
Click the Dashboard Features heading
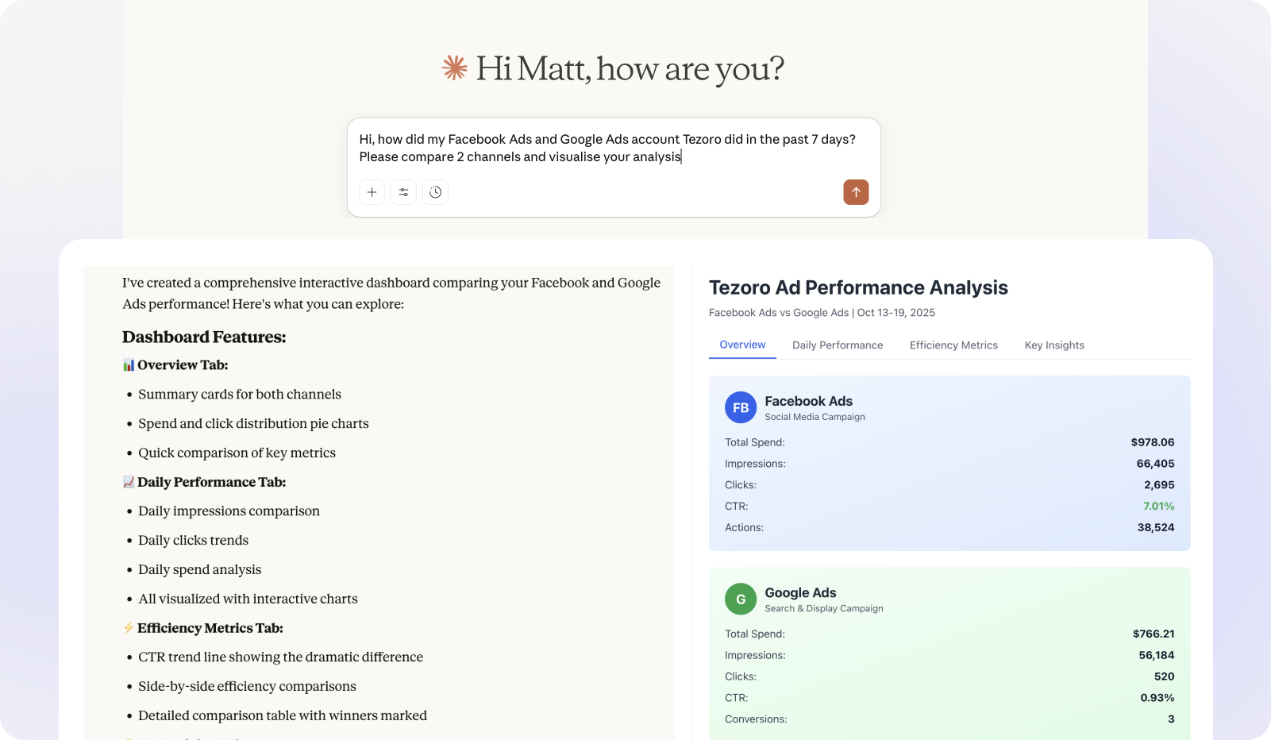coord(204,337)
